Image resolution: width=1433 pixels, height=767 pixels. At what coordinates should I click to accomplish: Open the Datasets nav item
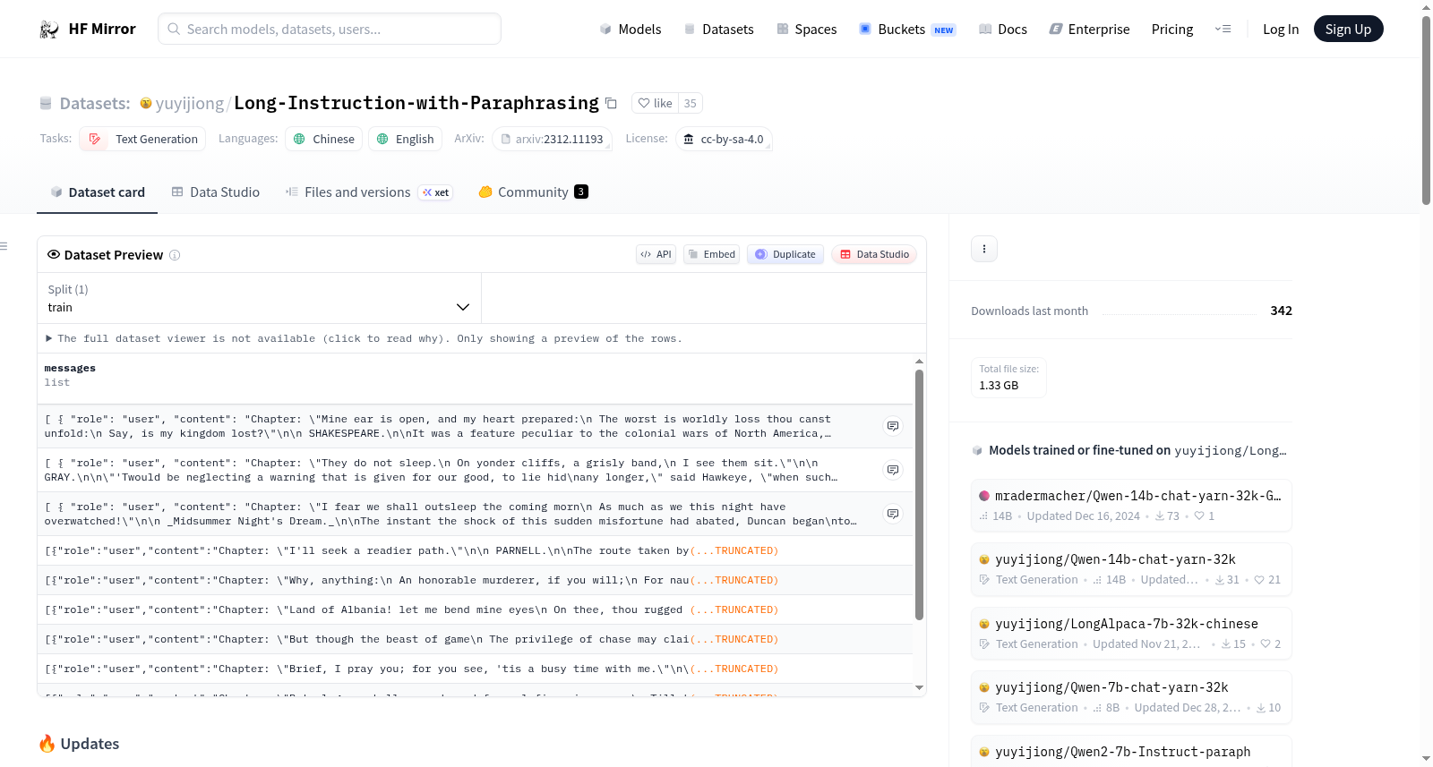click(718, 30)
